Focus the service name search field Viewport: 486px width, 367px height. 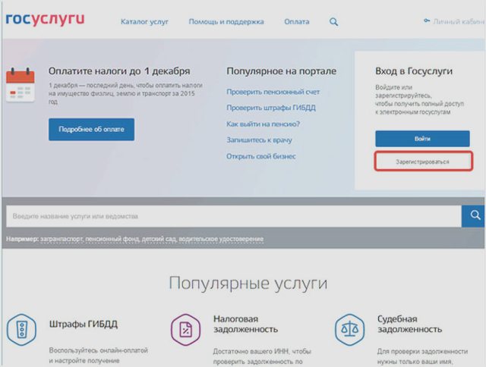click(234, 216)
